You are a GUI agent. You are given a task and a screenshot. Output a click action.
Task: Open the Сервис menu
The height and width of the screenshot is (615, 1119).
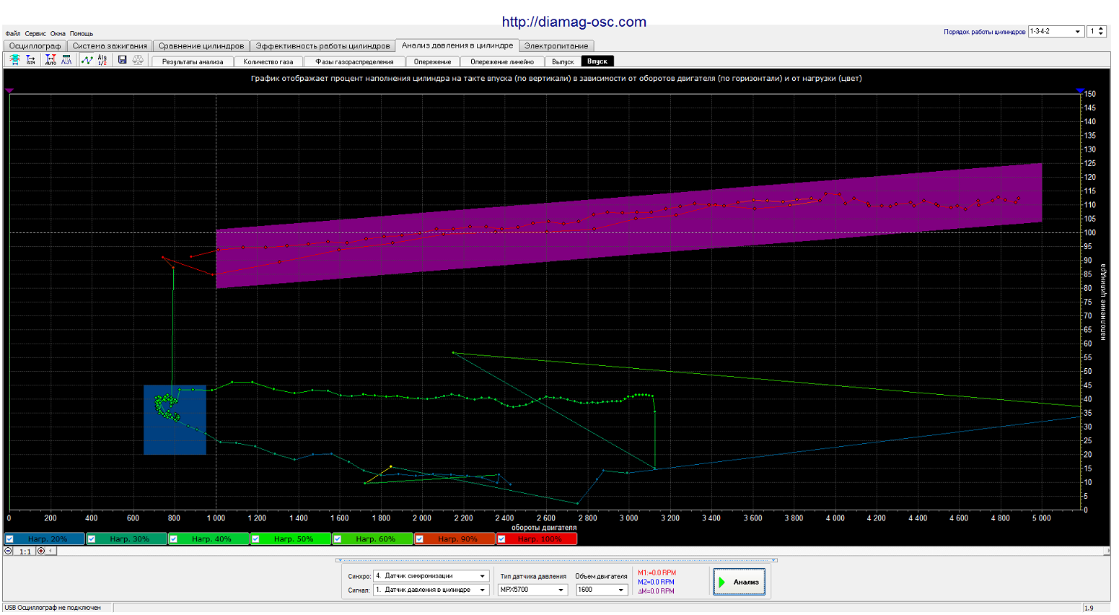point(35,34)
